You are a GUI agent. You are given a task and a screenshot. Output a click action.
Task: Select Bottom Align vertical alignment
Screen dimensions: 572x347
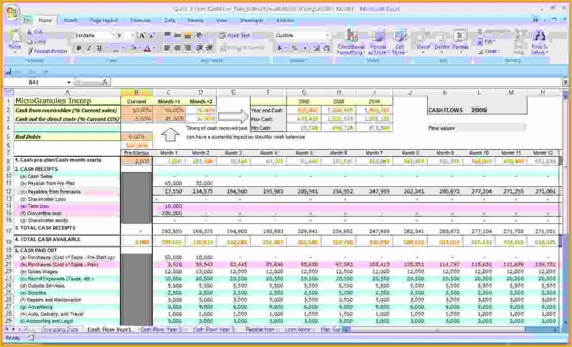coord(188,35)
